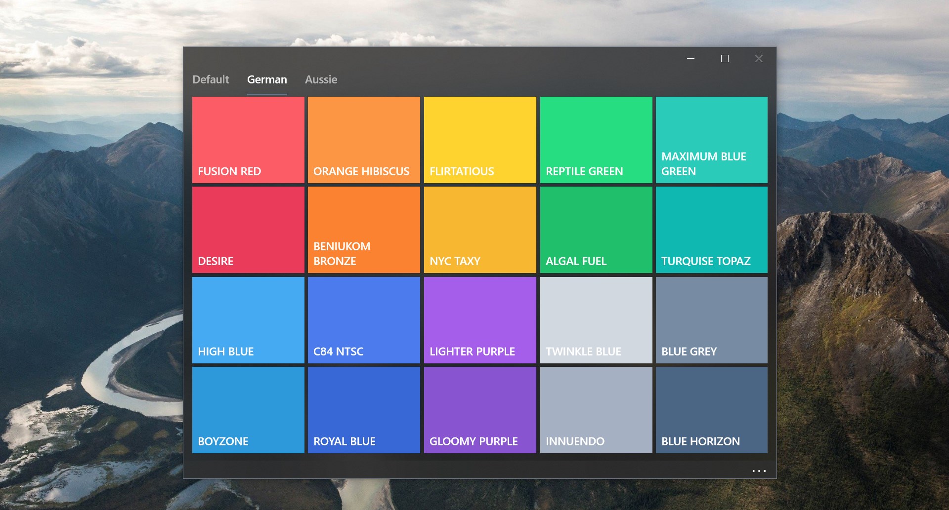Choose the Beniukom Bronze tile
Screen dimensions: 949x510
pyautogui.click(x=364, y=230)
